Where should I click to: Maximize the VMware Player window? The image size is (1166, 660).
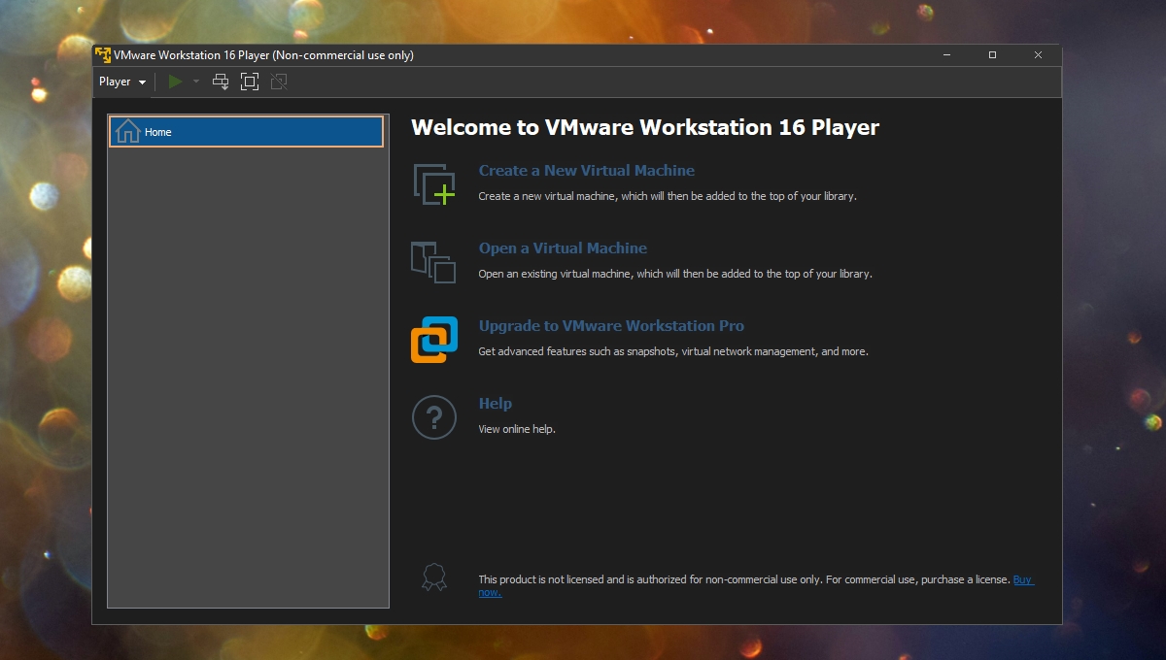point(992,55)
